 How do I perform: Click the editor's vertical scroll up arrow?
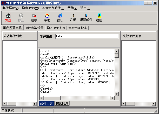click(x=116, y=51)
